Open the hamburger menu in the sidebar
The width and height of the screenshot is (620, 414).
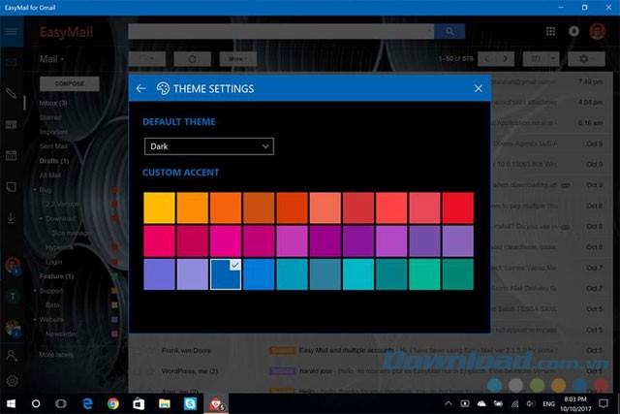point(12,32)
